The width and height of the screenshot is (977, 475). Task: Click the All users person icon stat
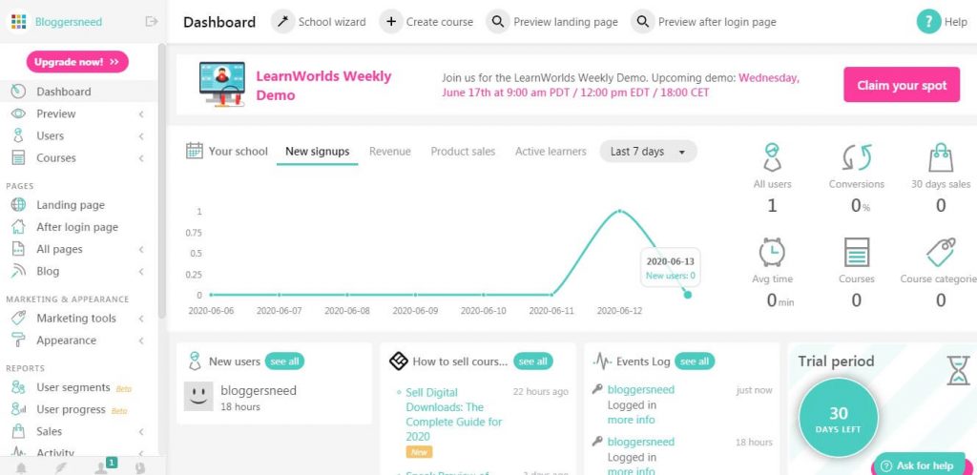pyautogui.click(x=772, y=157)
